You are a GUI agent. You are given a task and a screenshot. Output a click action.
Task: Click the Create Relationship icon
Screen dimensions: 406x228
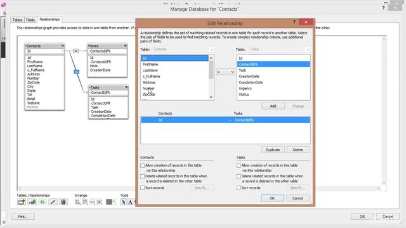[x=32, y=202]
